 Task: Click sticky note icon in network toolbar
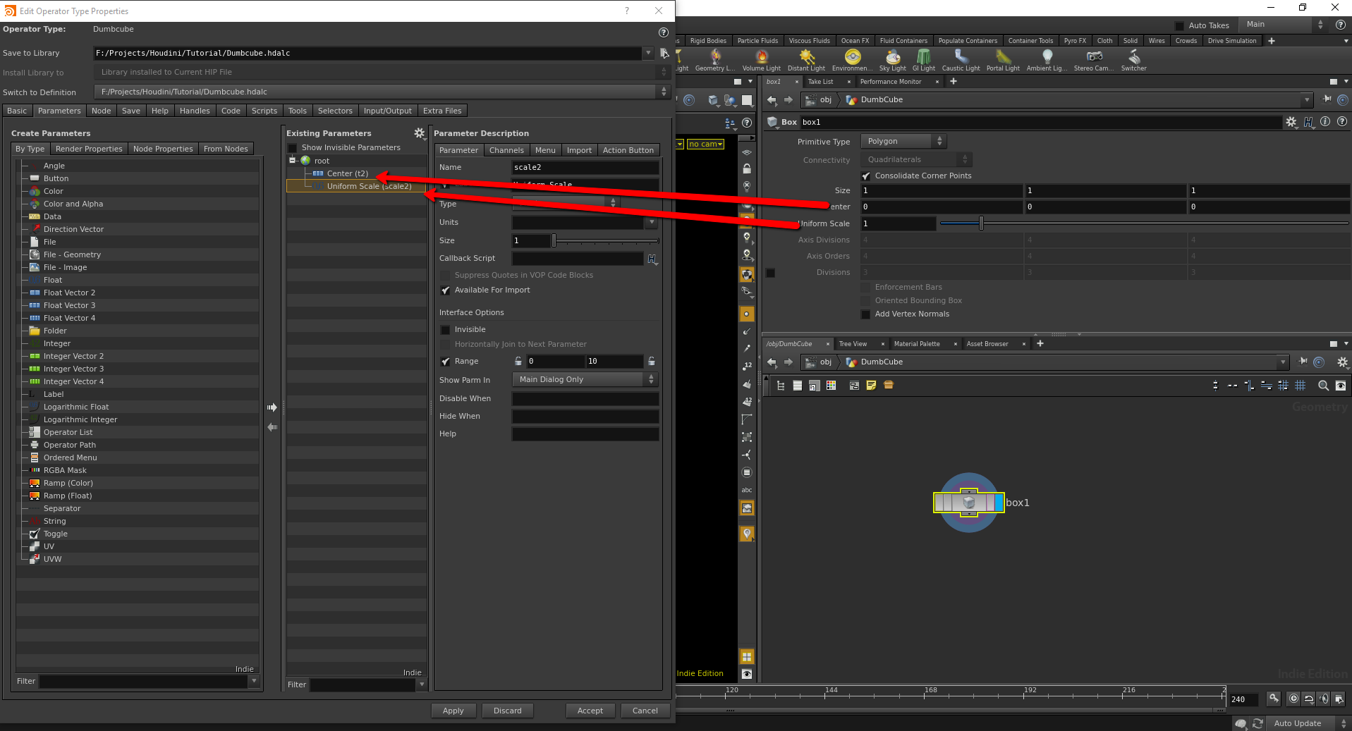point(871,386)
